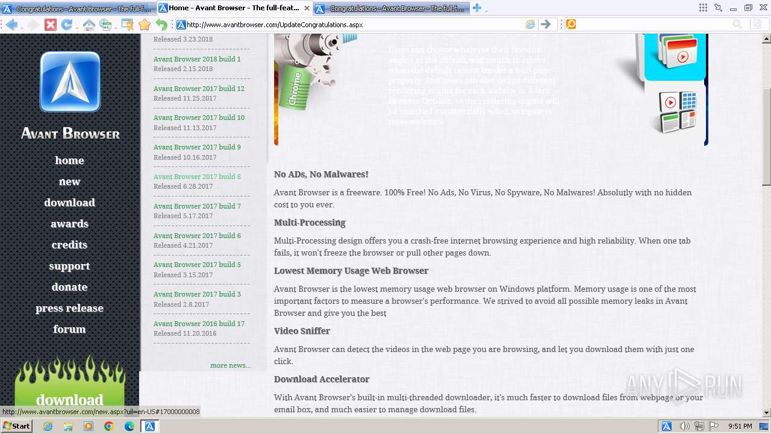Select the Home - Avant Browser tab
The height and width of the screenshot is (434, 771).
click(235, 8)
